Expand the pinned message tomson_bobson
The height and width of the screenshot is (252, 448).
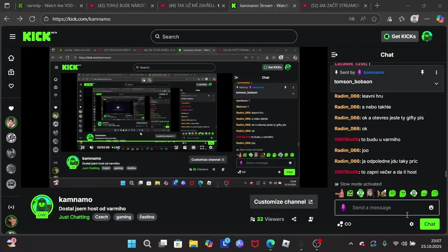tap(436, 84)
